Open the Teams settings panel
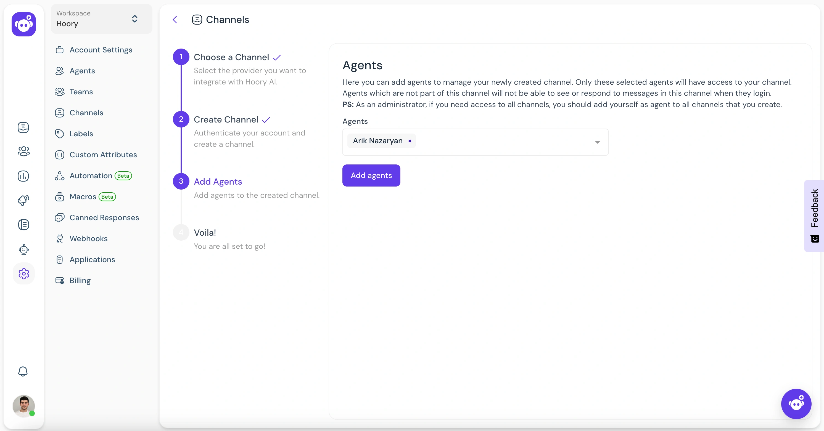824x431 pixels. click(81, 92)
